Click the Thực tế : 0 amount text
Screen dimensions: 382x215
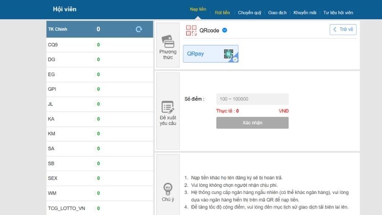point(228,111)
